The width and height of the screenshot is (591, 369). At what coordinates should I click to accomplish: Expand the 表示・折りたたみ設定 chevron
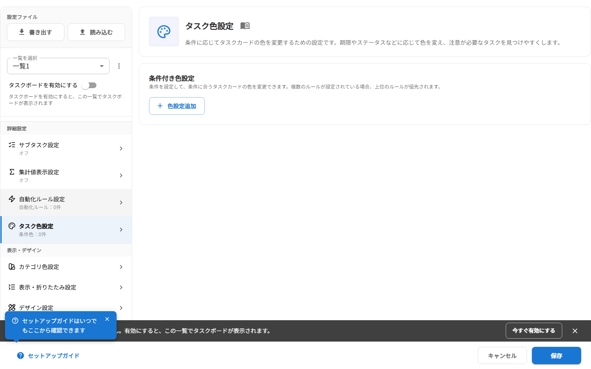point(121,287)
